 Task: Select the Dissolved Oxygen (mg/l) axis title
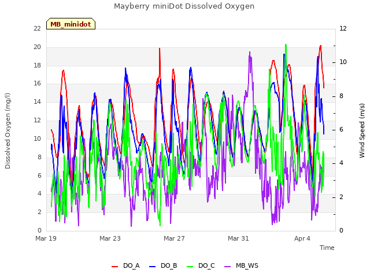tap(8, 131)
